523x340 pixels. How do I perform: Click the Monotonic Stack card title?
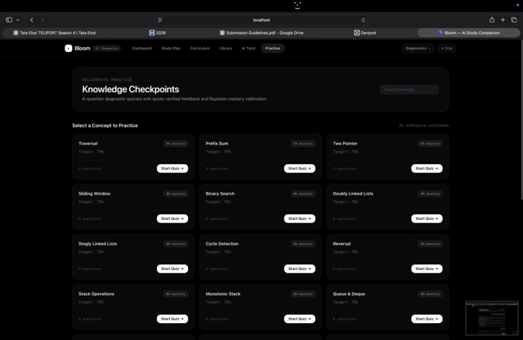[x=223, y=294]
